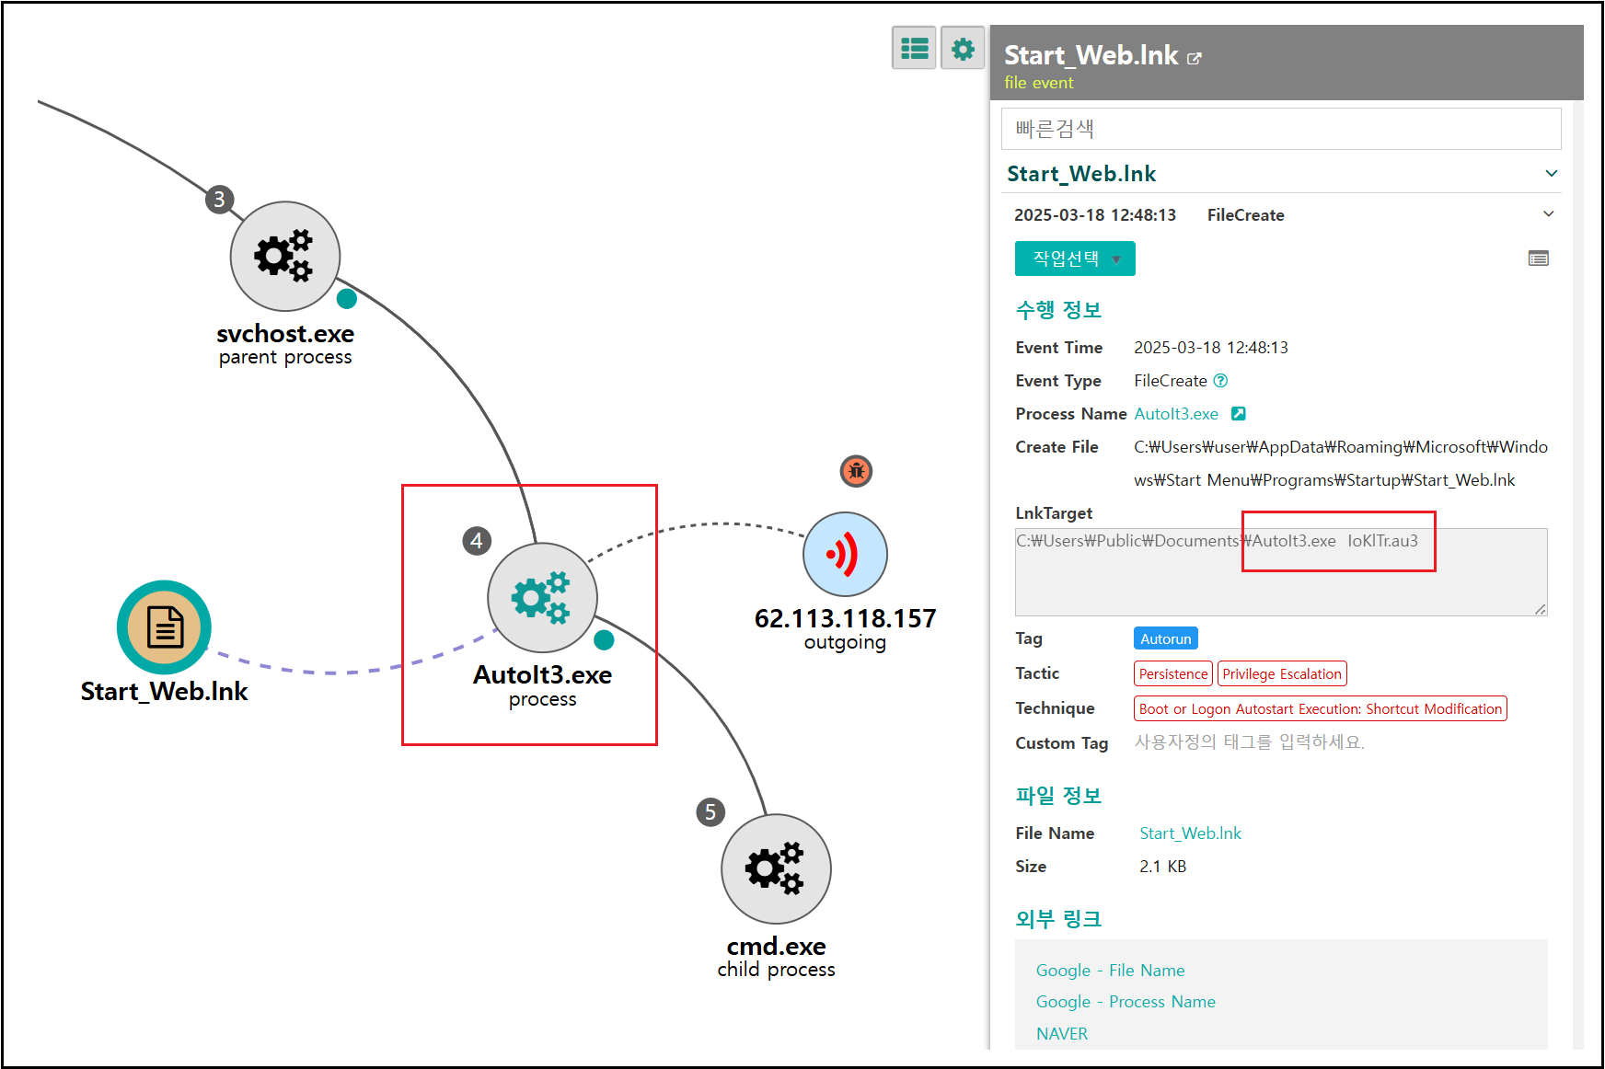The image size is (1605, 1069).
Task: Click the FileCreate Event Type value
Action: [x=1171, y=381]
